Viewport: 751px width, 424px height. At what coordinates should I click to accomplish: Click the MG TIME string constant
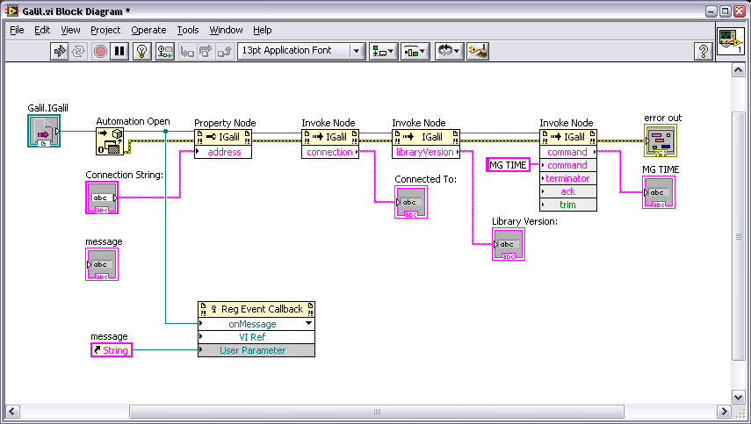(508, 165)
